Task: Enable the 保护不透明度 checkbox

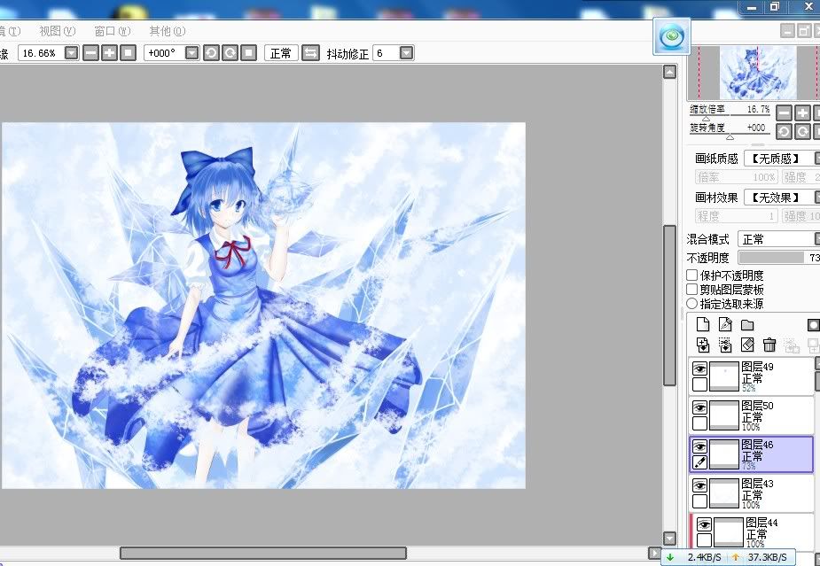Action: click(x=691, y=275)
